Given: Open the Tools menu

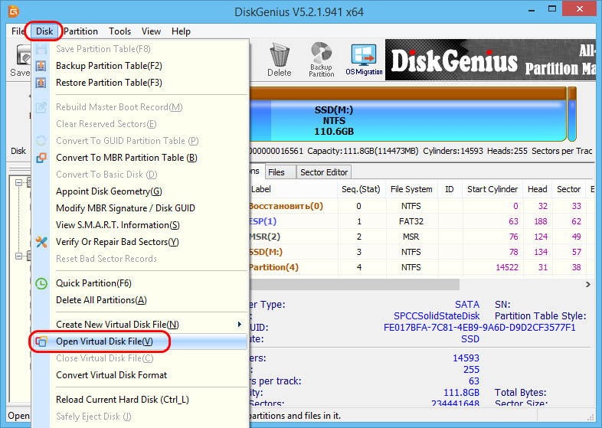Looking at the screenshot, I should pos(119,31).
